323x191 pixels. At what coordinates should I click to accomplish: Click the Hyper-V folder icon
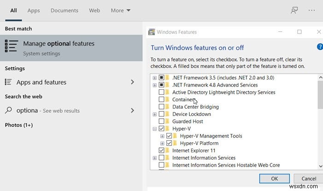coord(168,129)
